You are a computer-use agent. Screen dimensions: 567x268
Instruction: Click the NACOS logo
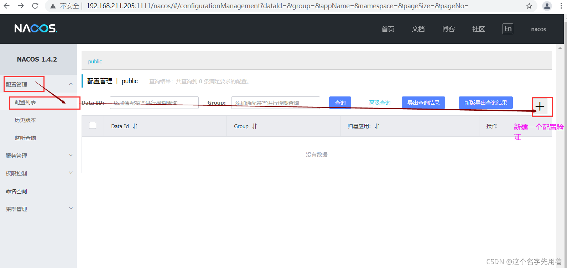(x=36, y=28)
